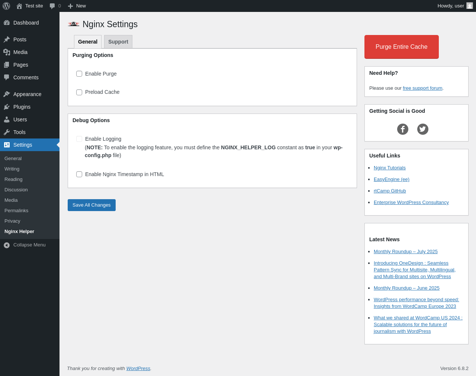Image resolution: width=476 pixels, height=376 pixels.
Task: Click the Appearance paintbrush icon
Action: [7, 94]
